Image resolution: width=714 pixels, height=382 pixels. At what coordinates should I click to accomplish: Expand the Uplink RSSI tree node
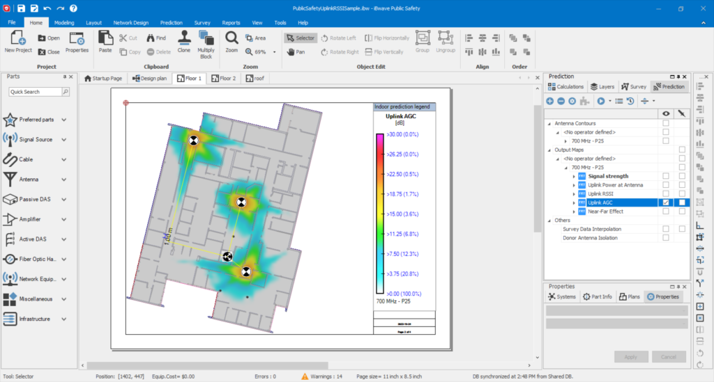574,193
